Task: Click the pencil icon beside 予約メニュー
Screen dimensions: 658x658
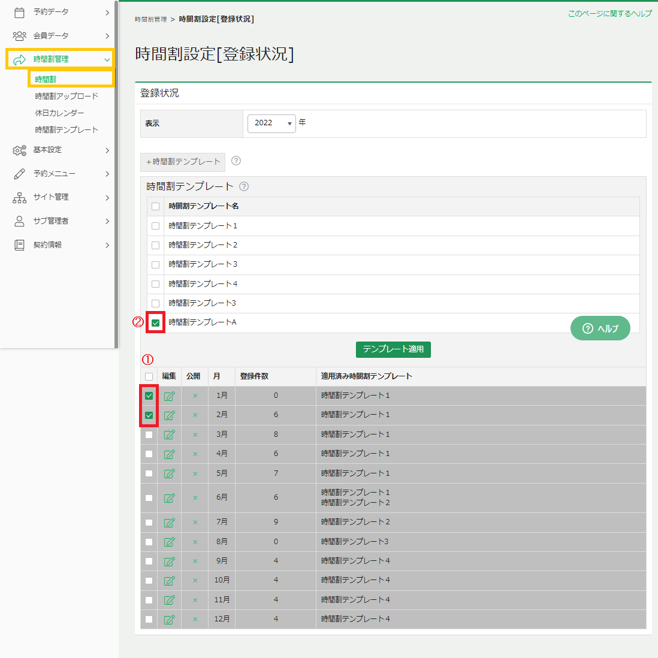Action: click(19, 174)
